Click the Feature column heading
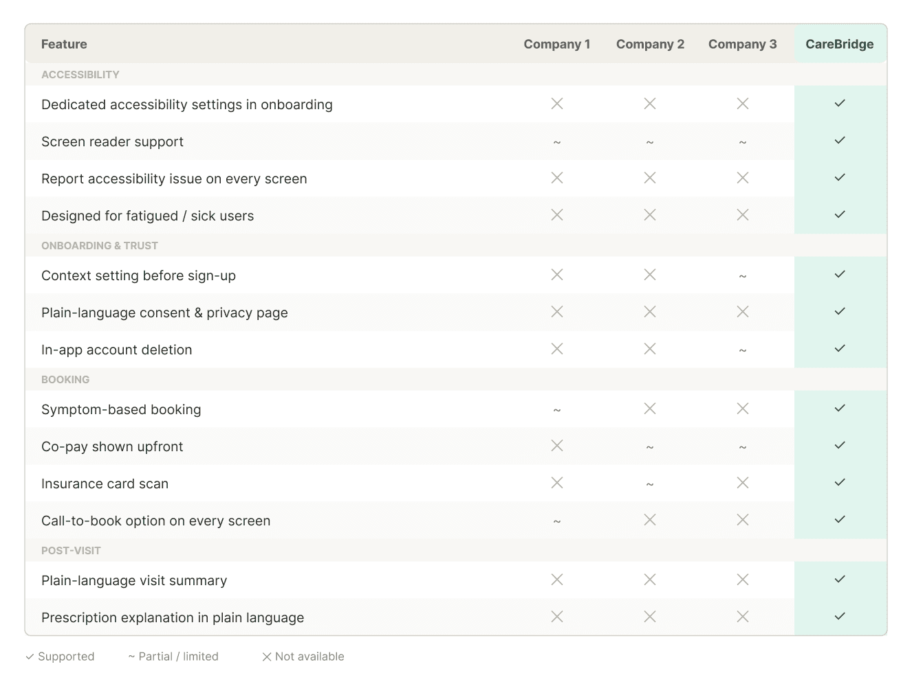 coord(64,43)
